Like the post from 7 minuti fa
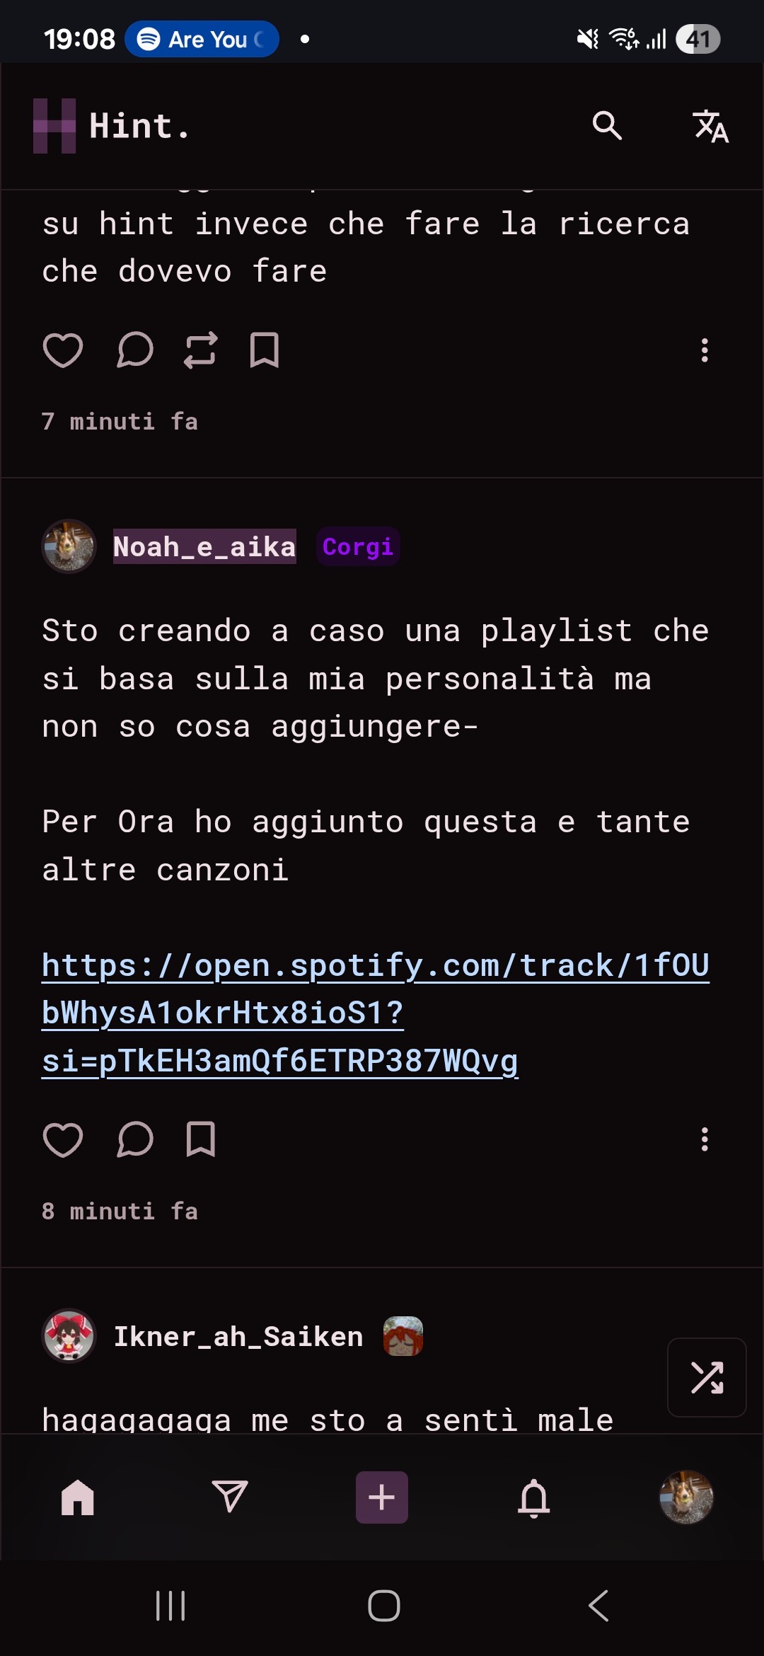 pos(63,350)
